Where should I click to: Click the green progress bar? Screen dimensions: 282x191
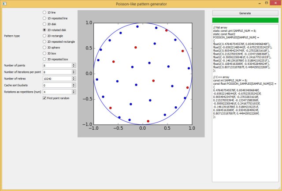click(245, 20)
